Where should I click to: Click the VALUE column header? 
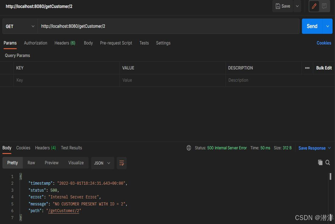pos(128,68)
